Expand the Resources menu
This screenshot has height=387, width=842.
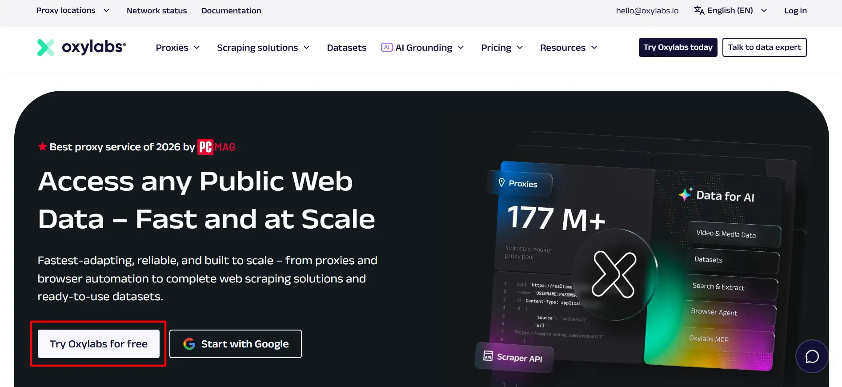569,48
